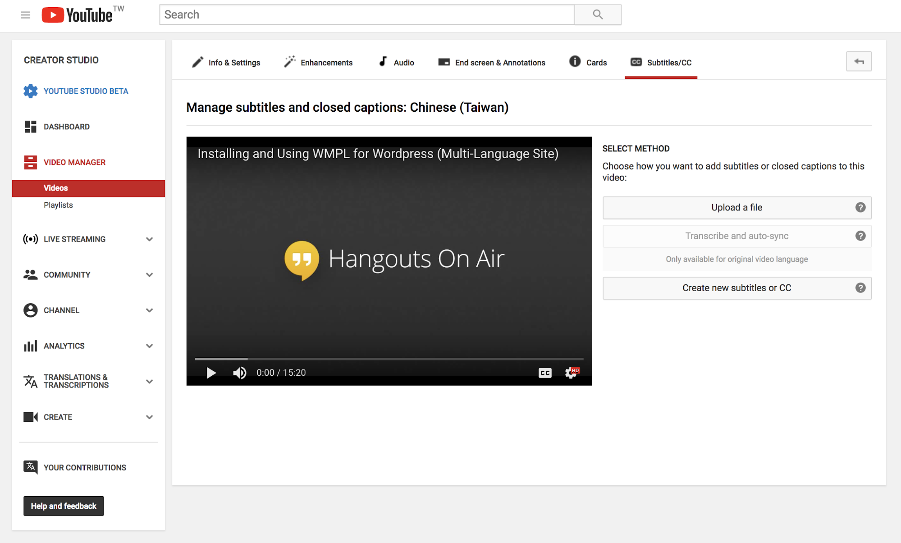Click Help and feedback button
The width and height of the screenshot is (901, 543).
[64, 506]
